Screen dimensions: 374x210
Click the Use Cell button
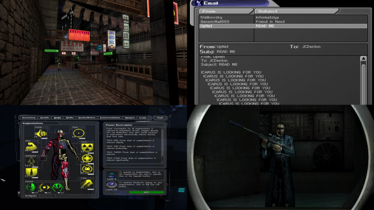[112, 192]
